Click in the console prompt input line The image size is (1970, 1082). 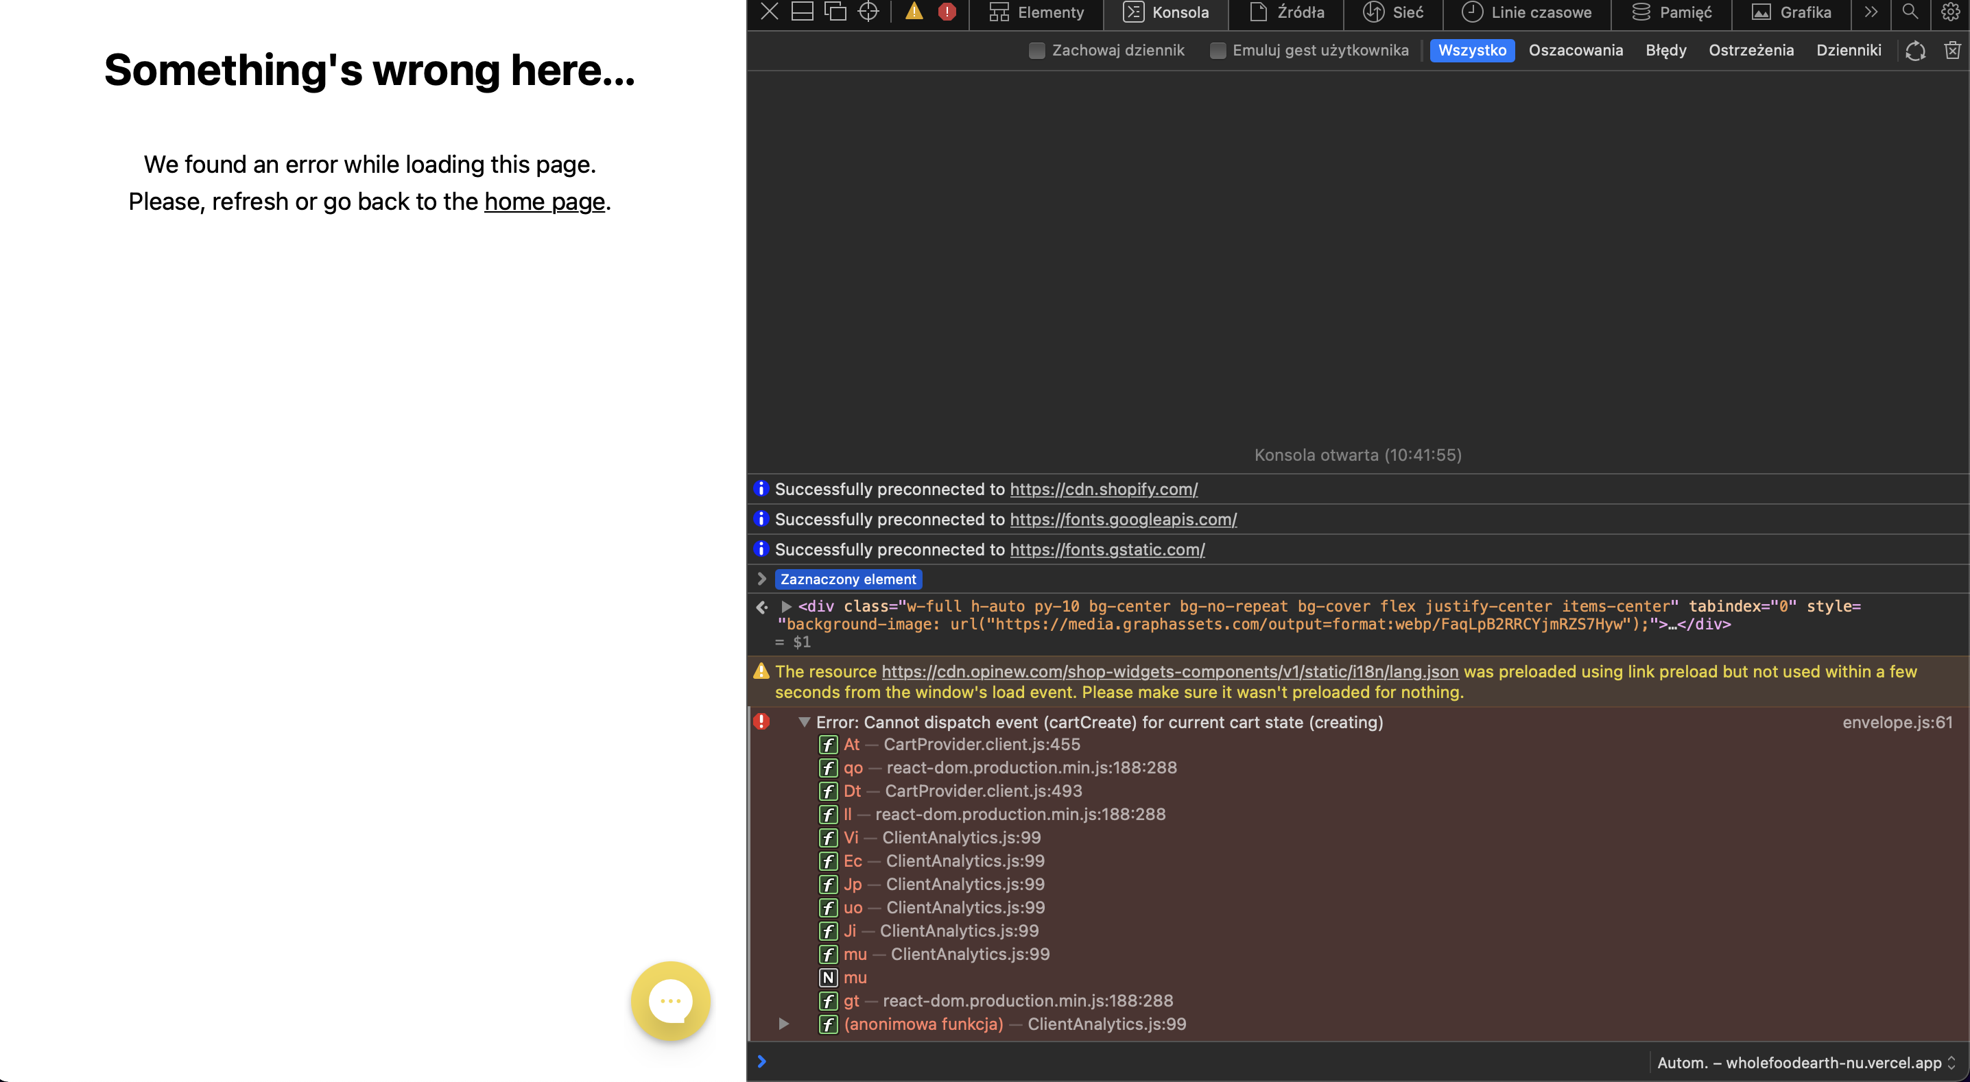pos(1147,1061)
